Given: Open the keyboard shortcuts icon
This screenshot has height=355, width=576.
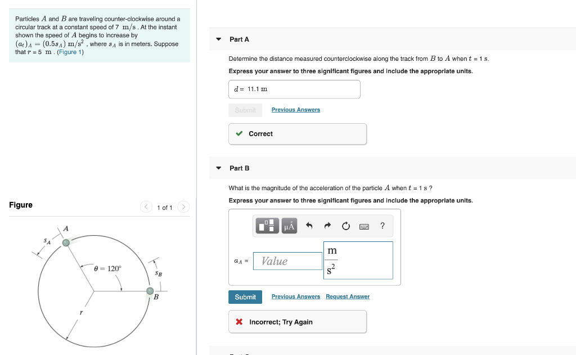Looking at the screenshot, I should tap(363, 226).
